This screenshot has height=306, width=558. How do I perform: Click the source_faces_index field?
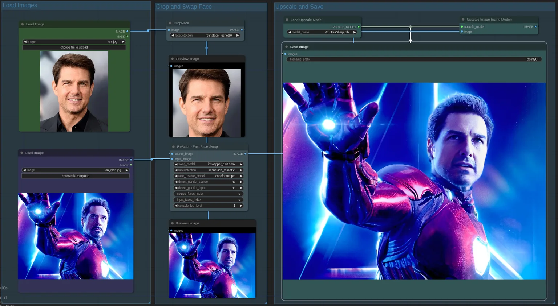(209, 194)
